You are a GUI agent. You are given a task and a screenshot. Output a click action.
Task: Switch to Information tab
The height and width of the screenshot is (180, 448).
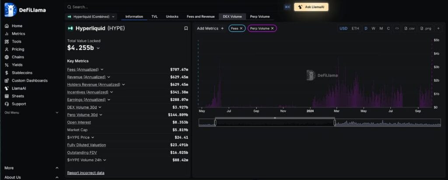coord(134,17)
